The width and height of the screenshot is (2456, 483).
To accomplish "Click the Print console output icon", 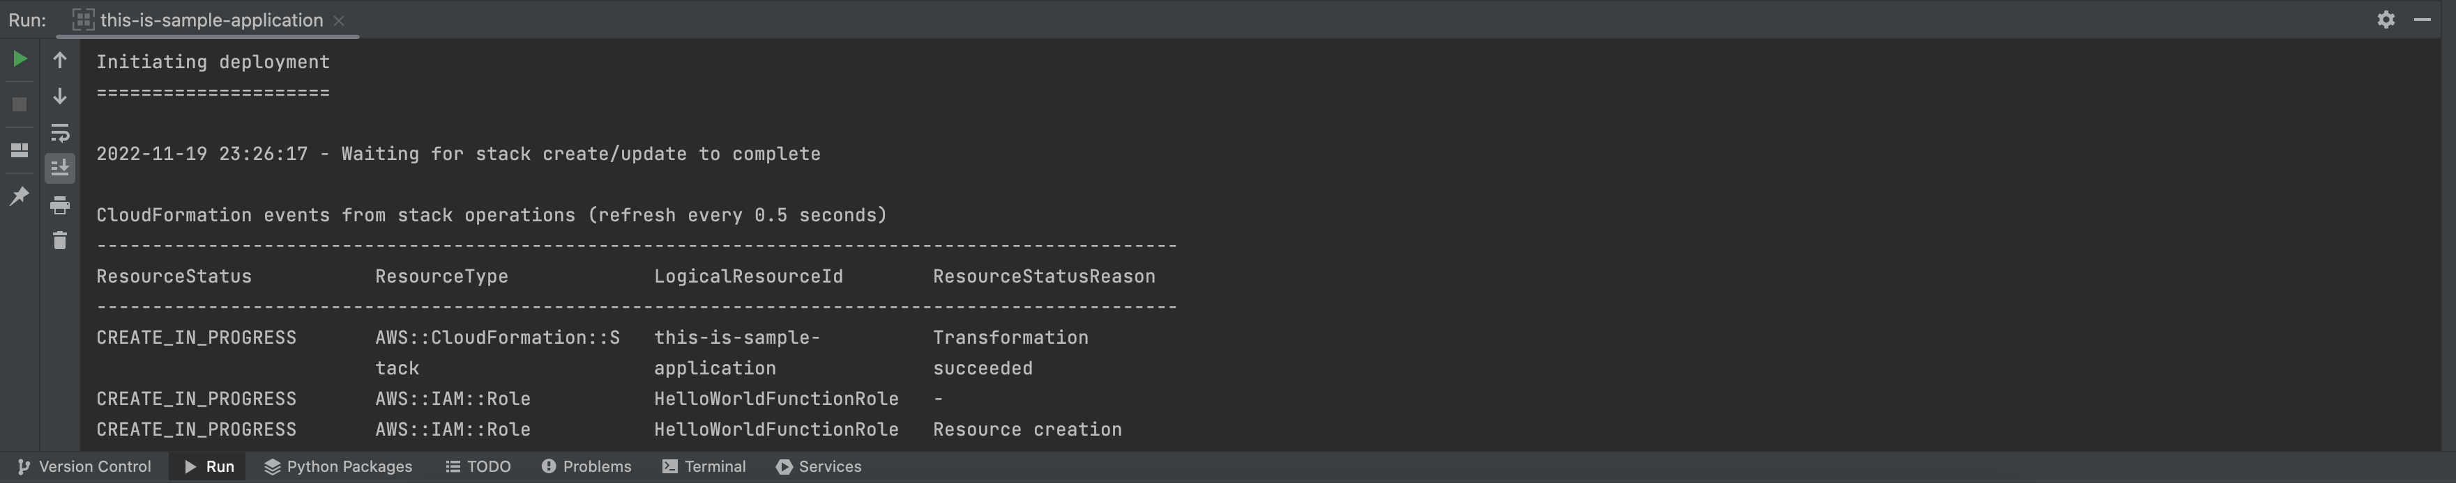I will click(60, 205).
